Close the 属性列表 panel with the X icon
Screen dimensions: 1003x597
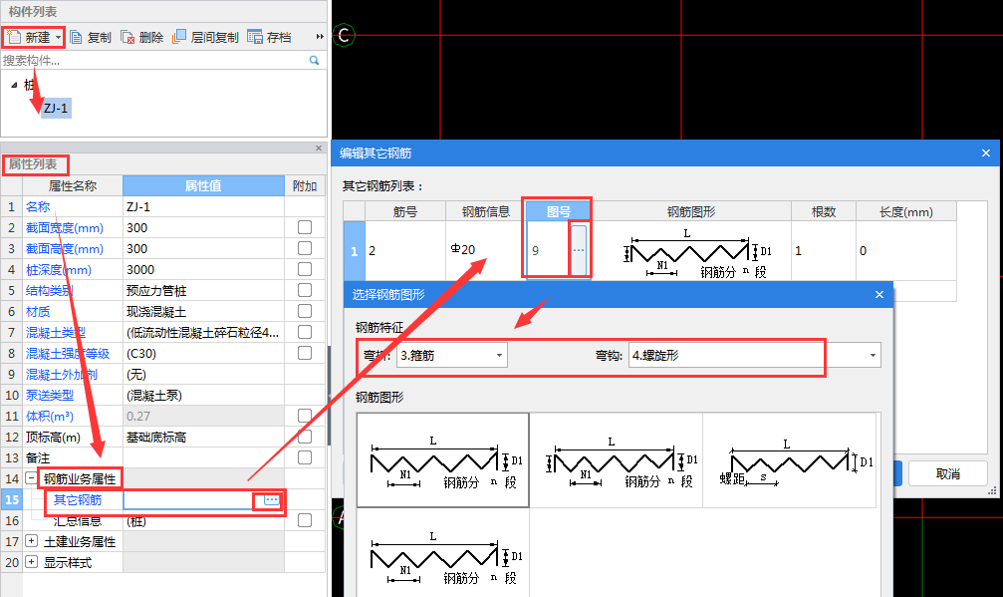coord(319,148)
